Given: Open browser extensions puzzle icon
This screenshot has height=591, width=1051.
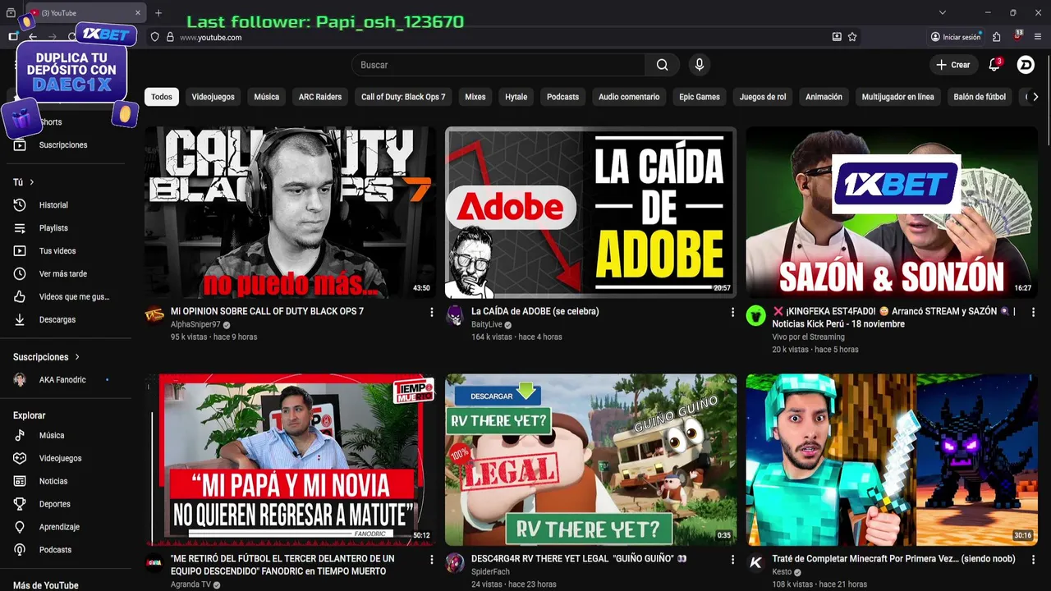Looking at the screenshot, I should 996,37.
